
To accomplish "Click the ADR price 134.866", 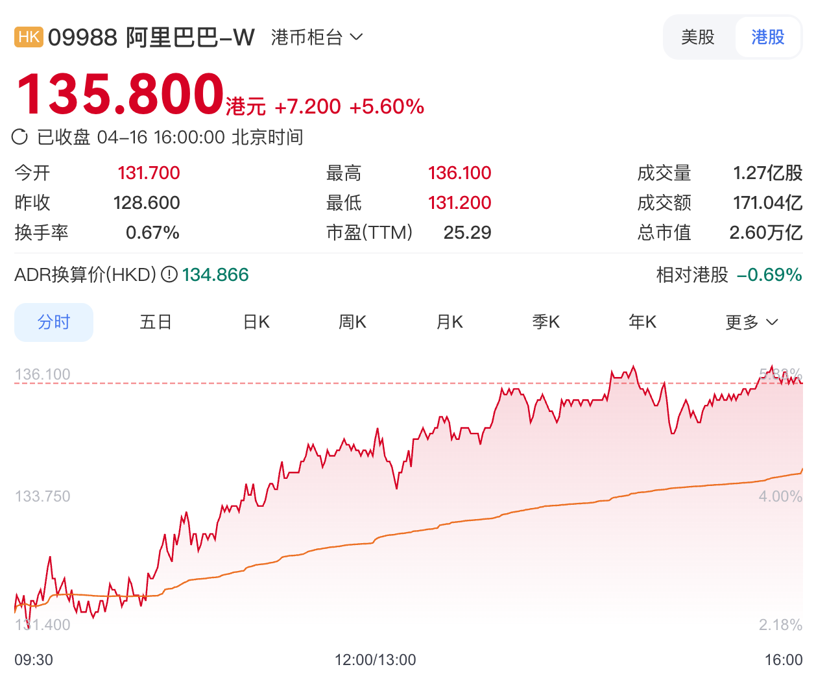I will tap(215, 274).
